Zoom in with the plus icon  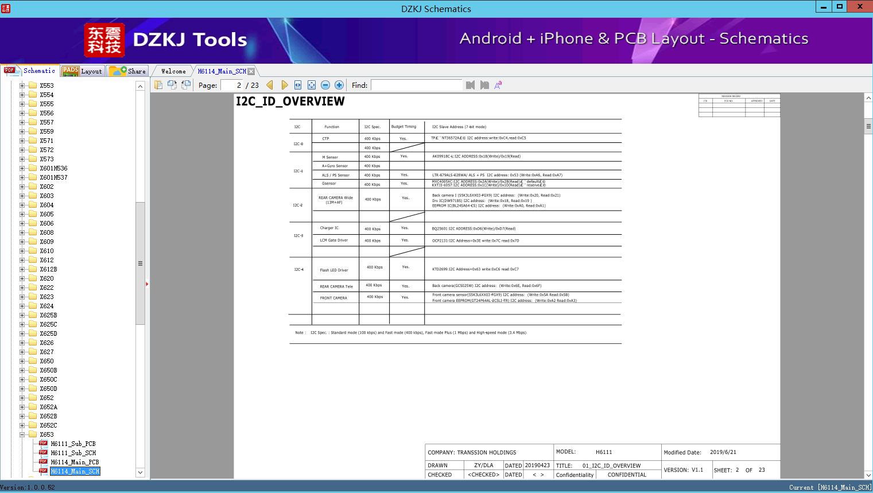pyautogui.click(x=339, y=85)
